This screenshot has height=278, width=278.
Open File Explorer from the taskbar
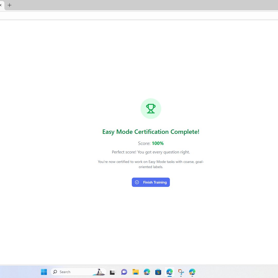(x=135, y=272)
